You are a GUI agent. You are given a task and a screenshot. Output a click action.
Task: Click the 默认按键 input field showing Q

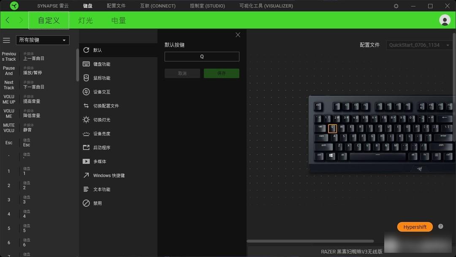202,57
